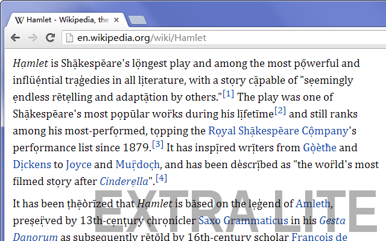This screenshot has height=241, width=386.
Task: Focus the en.wikipedia.org/wiki/Hamlet address field
Action: (224, 38)
